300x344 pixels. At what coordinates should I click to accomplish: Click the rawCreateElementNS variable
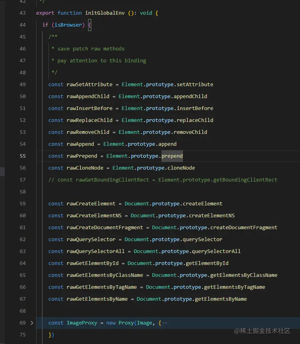coord(94,216)
